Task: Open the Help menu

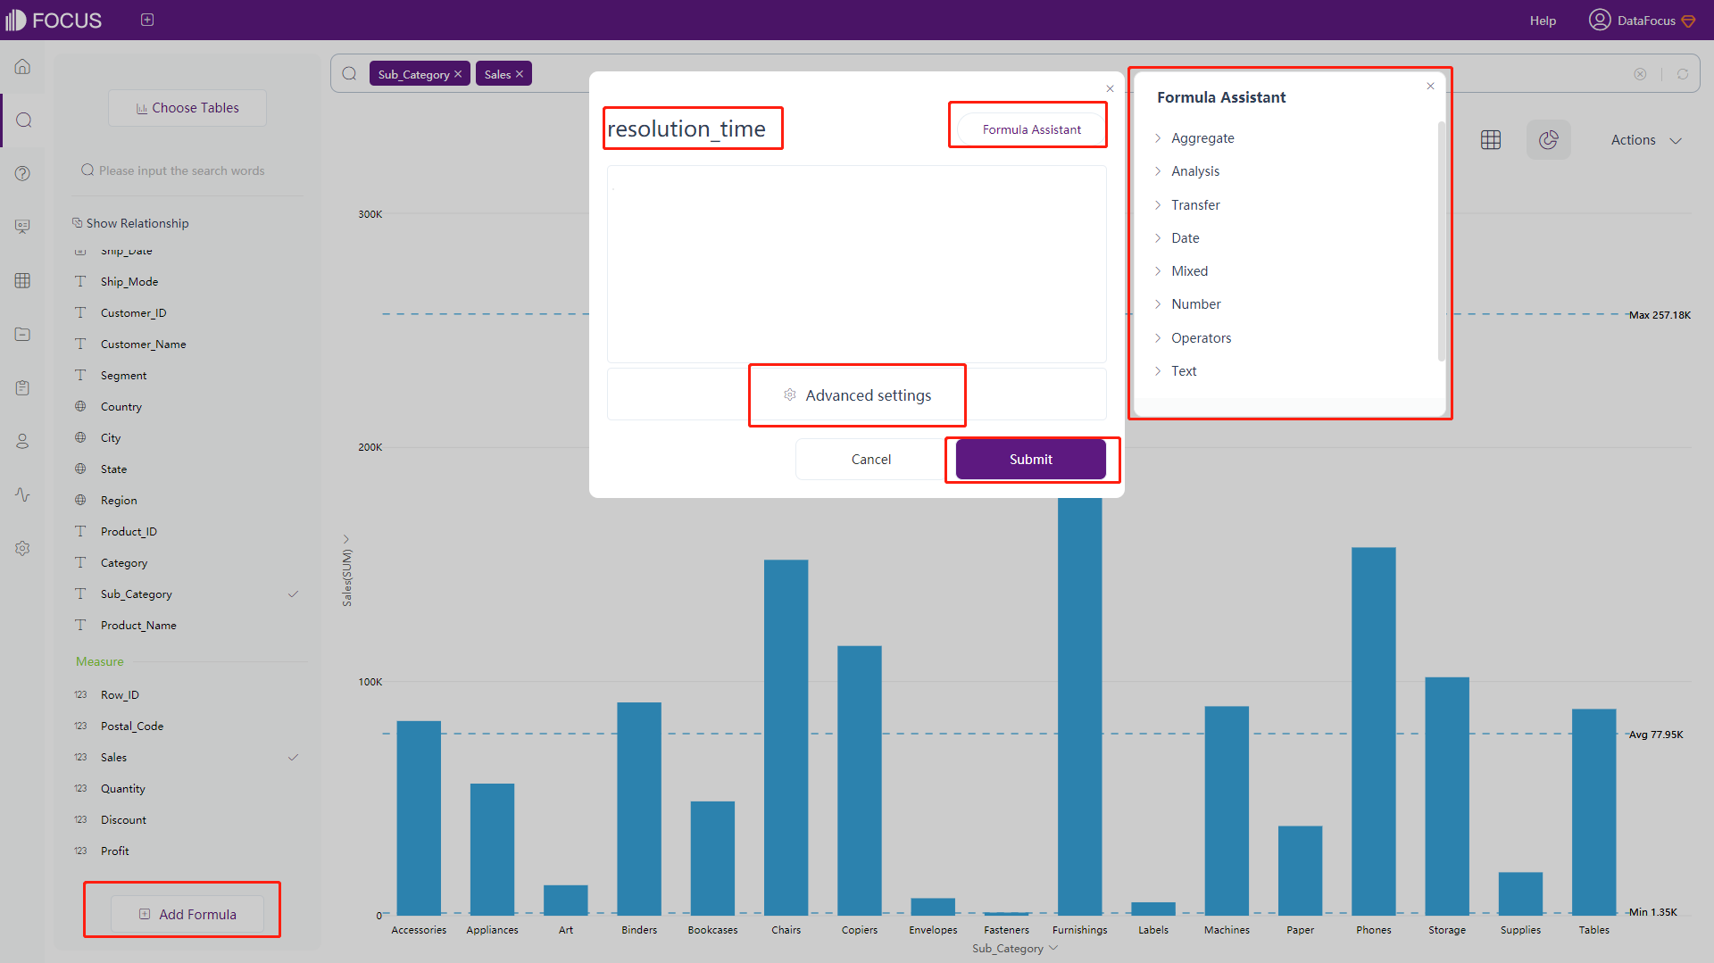Action: pos(1543,21)
